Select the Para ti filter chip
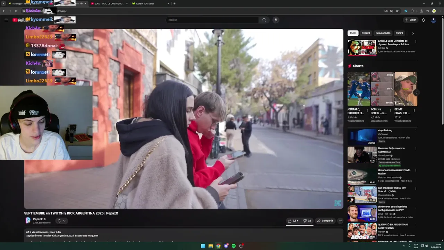 click(399, 33)
